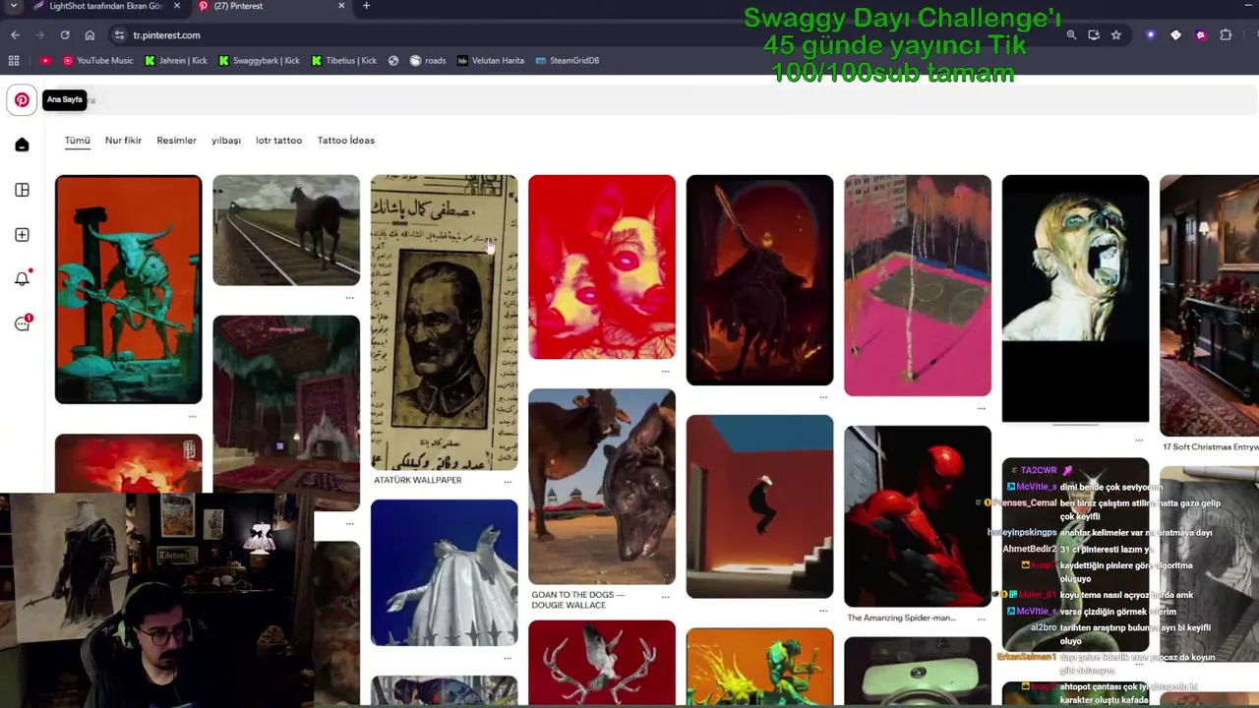
Task: Open the roads bookmark
Action: click(x=428, y=60)
